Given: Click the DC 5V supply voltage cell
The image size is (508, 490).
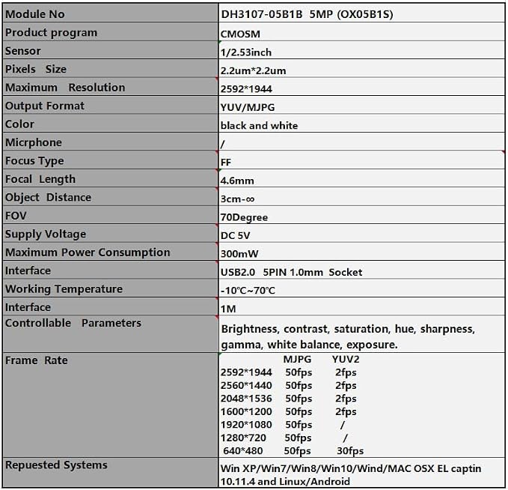Looking at the screenshot, I should 361,233.
